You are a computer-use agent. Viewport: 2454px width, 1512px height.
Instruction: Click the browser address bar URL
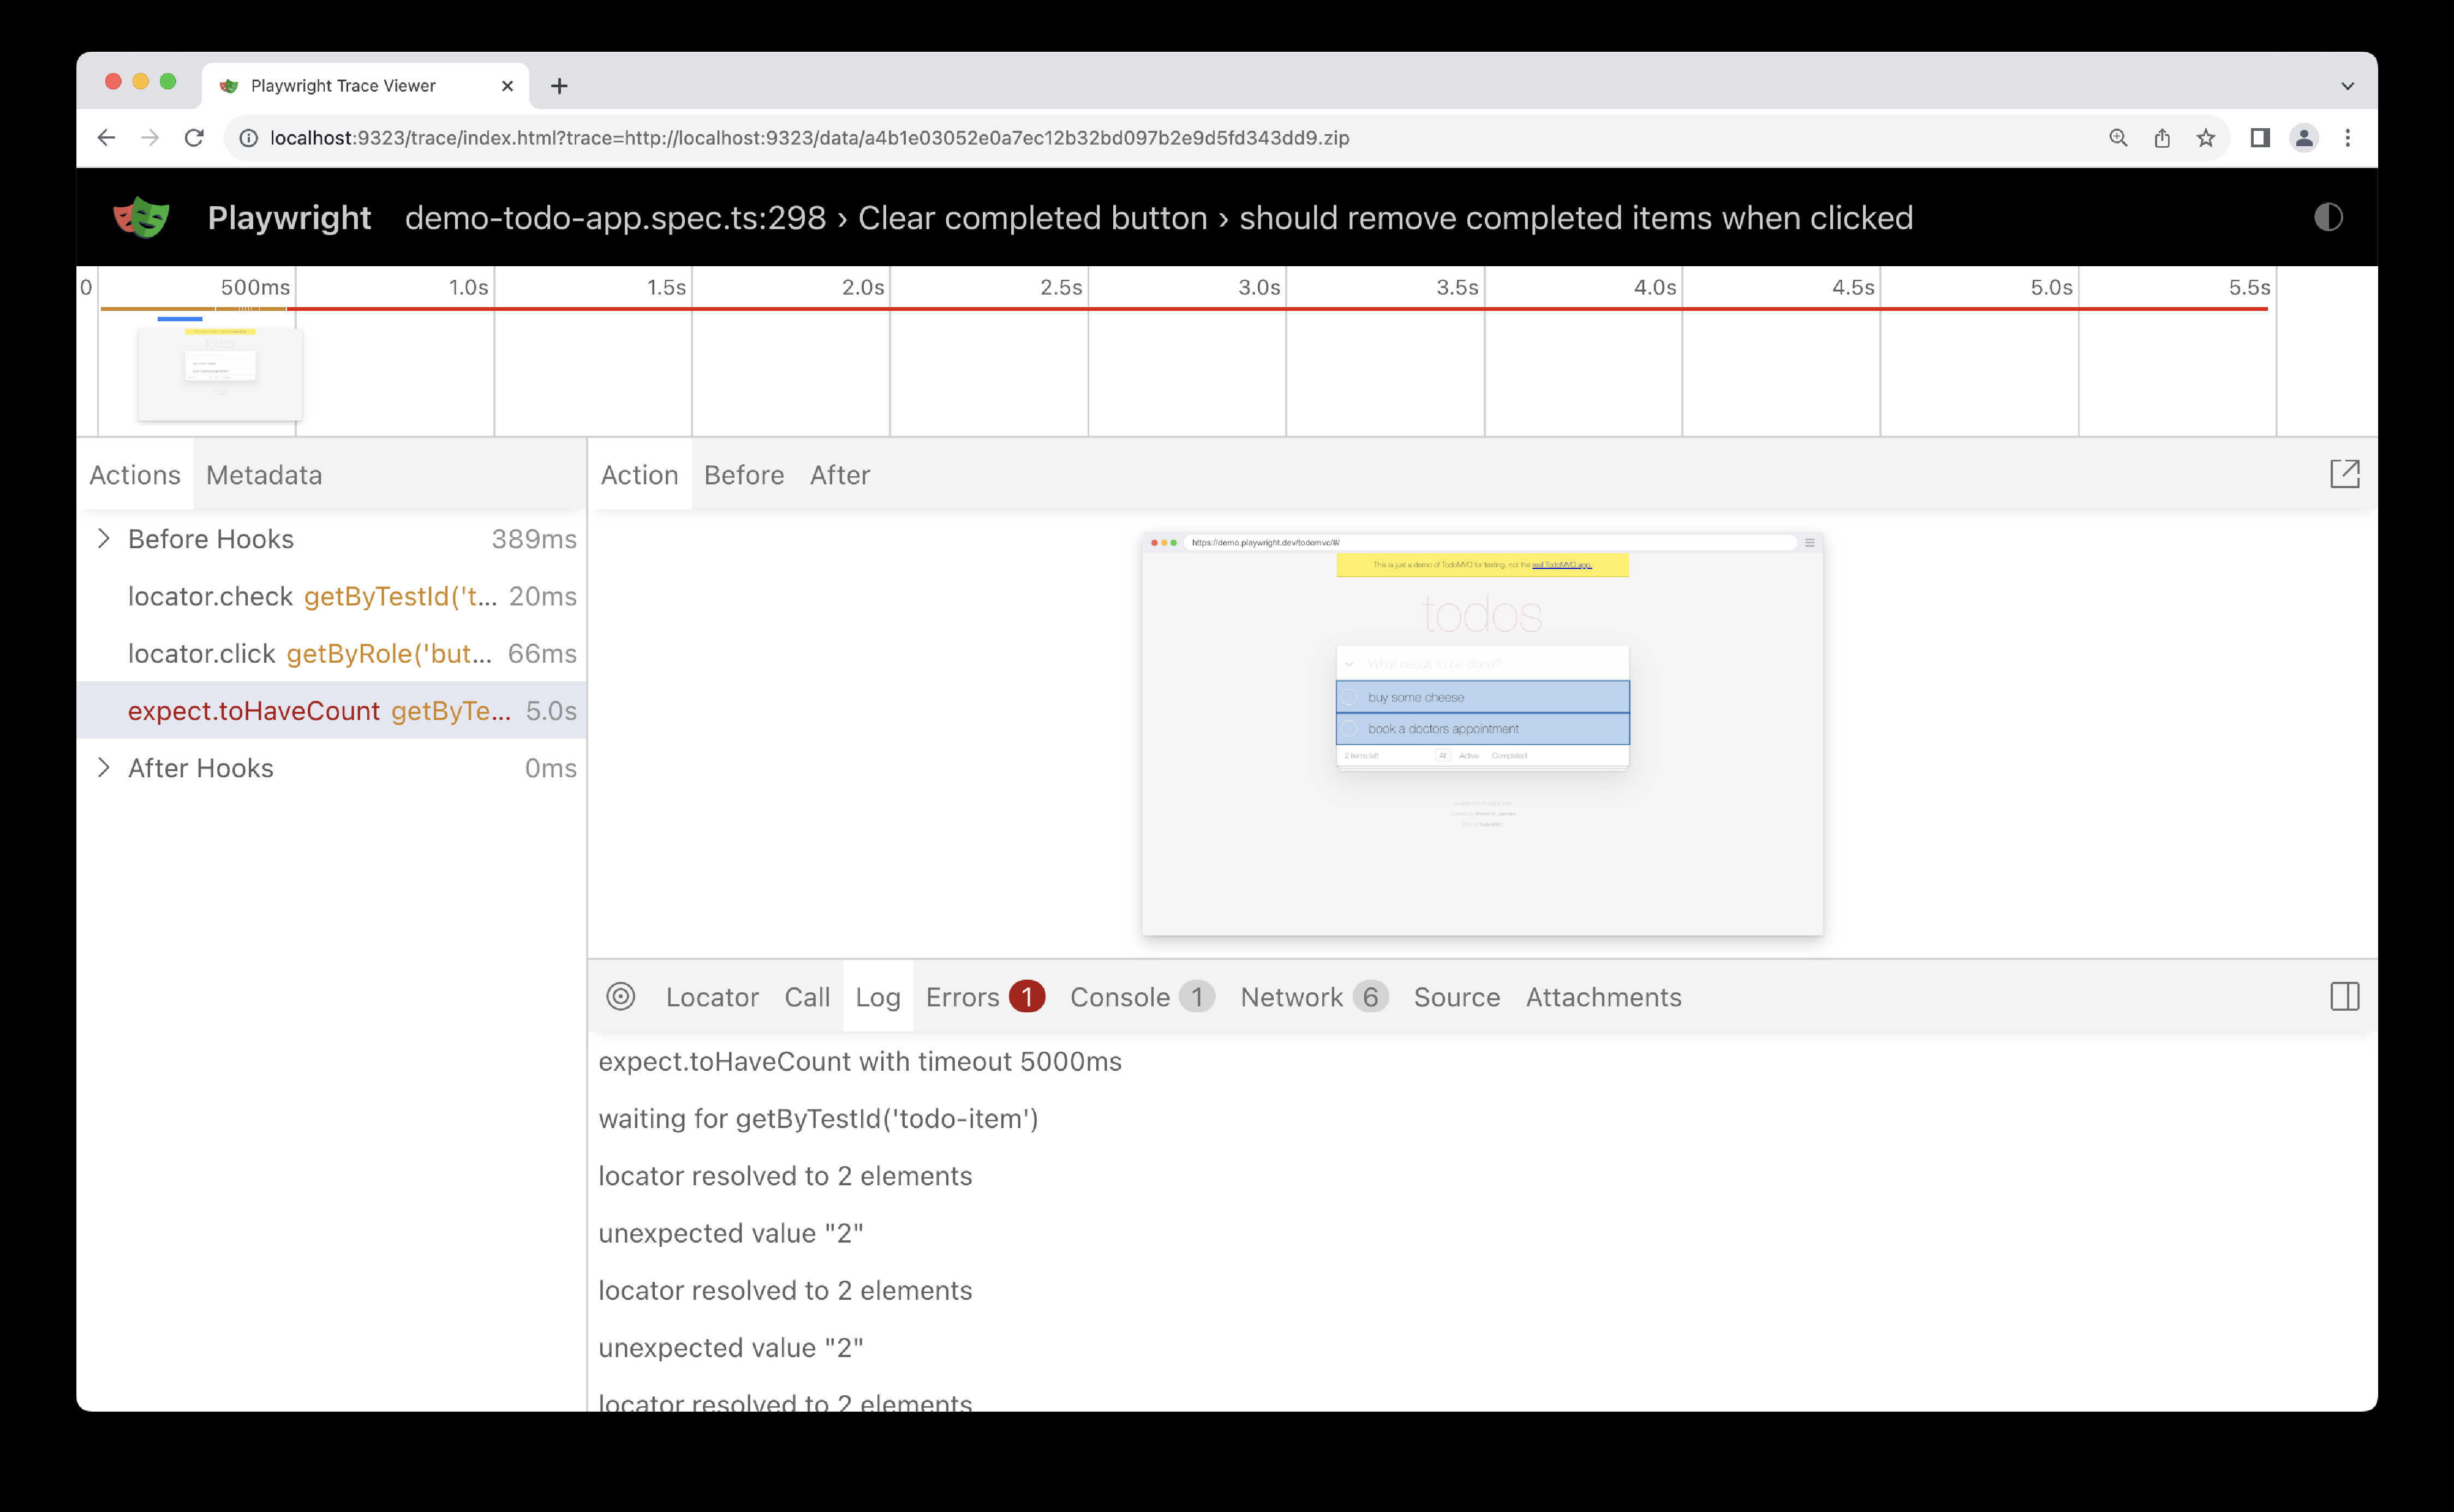point(809,138)
